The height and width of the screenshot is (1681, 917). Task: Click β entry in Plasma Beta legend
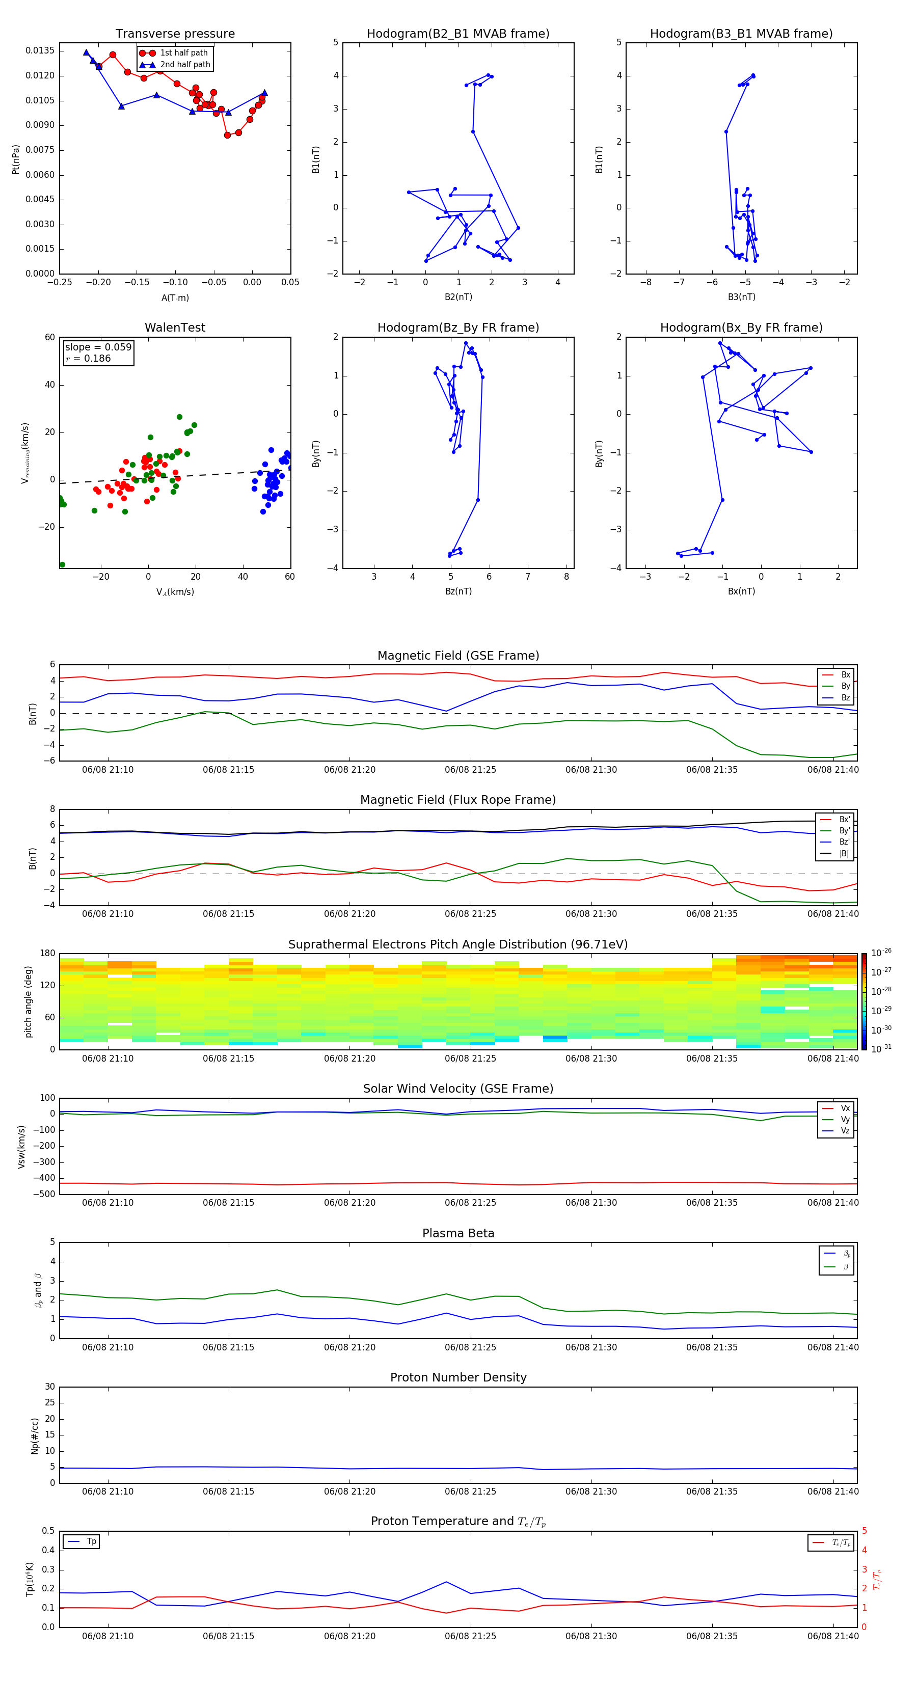pos(838,1267)
